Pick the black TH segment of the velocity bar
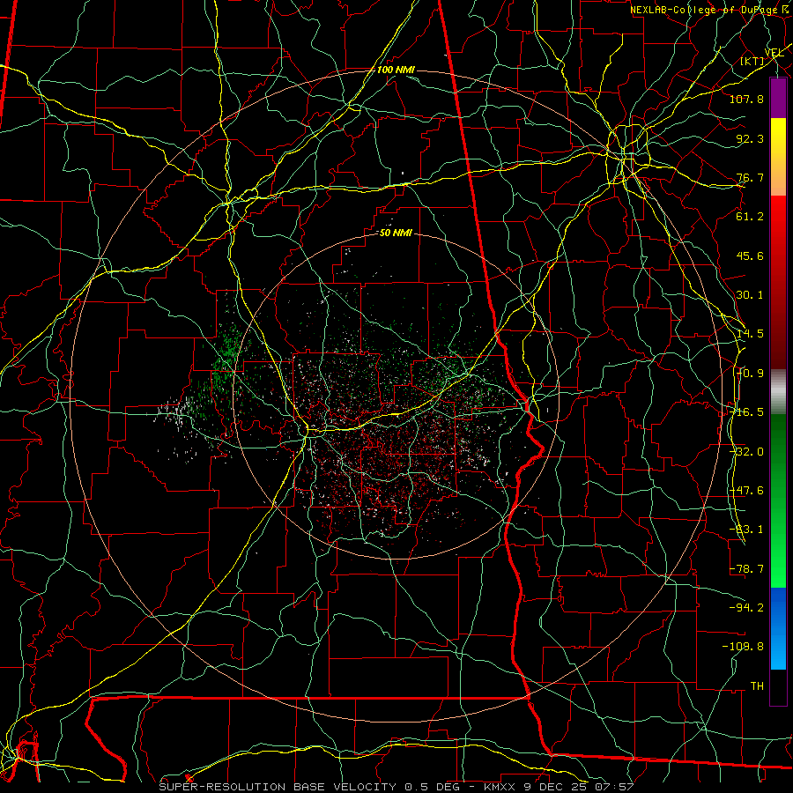The height and width of the screenshot is (793, 793). (778, 686)
